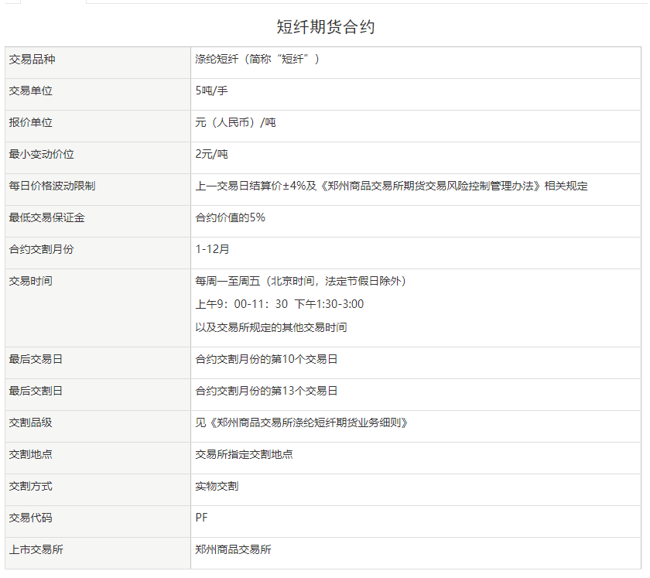Viewport: 650px width, 578px height.
Task: Select the 合约交割月份的第10个交易日 text
Action: [x=266, y=359]
